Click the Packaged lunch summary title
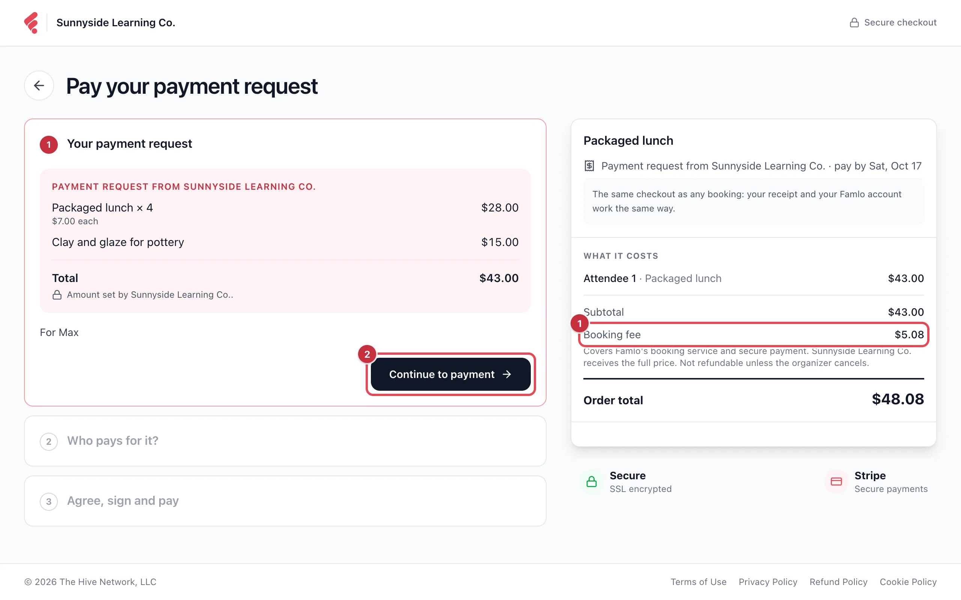Image resolution: width=961 pixels, height=600 pixels. point(628,141)
